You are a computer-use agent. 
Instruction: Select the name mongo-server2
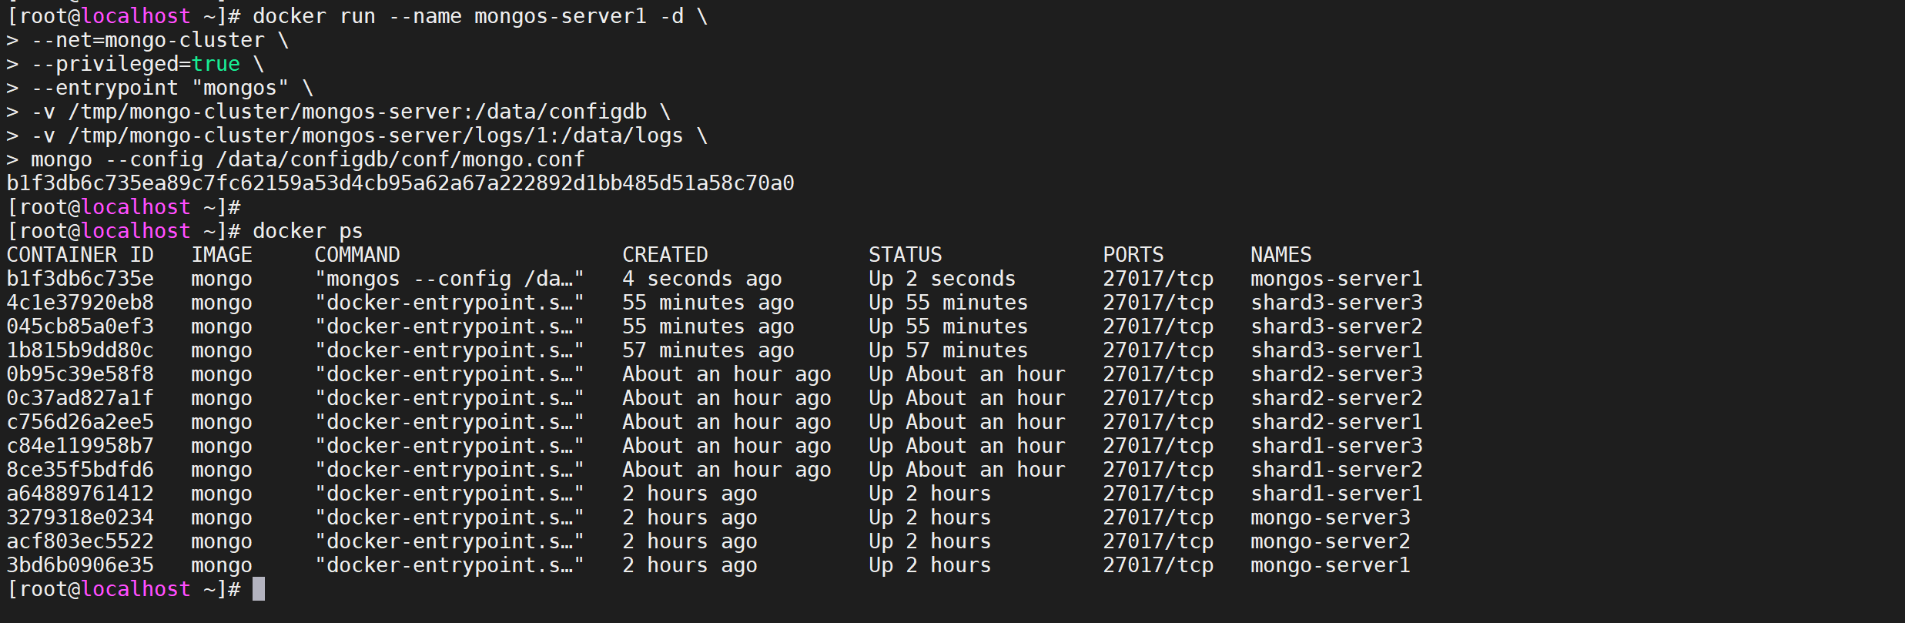(x=1331, y=541)
